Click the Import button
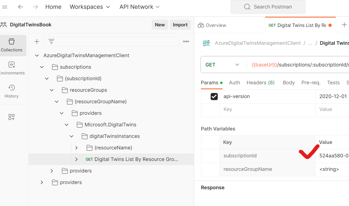This screenshot has width=349, height=206. click(180, 25)
